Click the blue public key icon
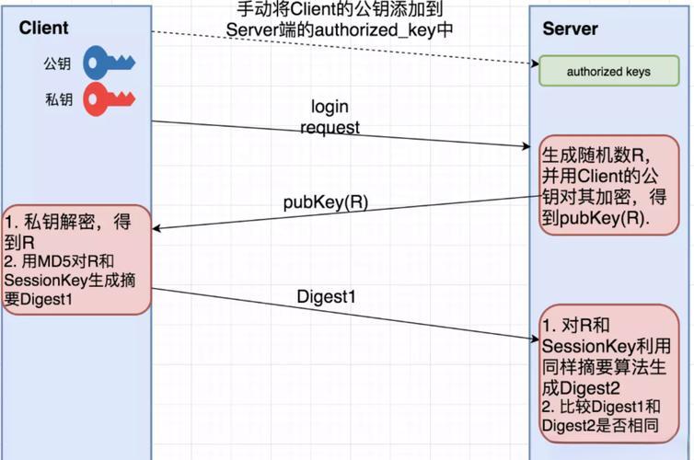694x460 pixels. click(109, 63)
